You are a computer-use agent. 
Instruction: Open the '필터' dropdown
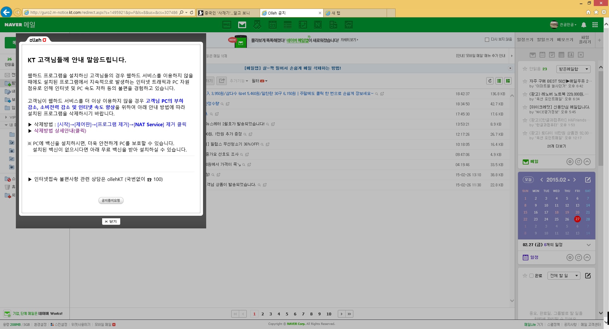coord(259,81)
